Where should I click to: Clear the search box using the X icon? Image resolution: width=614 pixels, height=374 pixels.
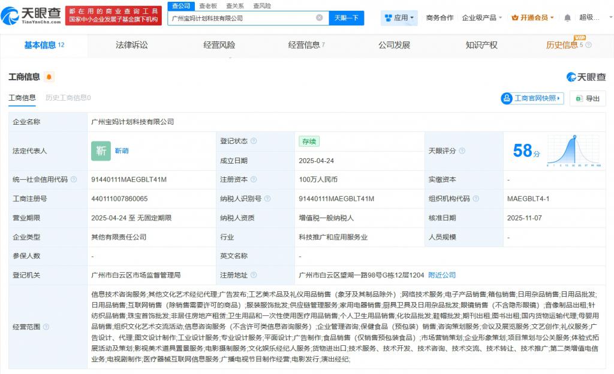click(x=318, y=19)
